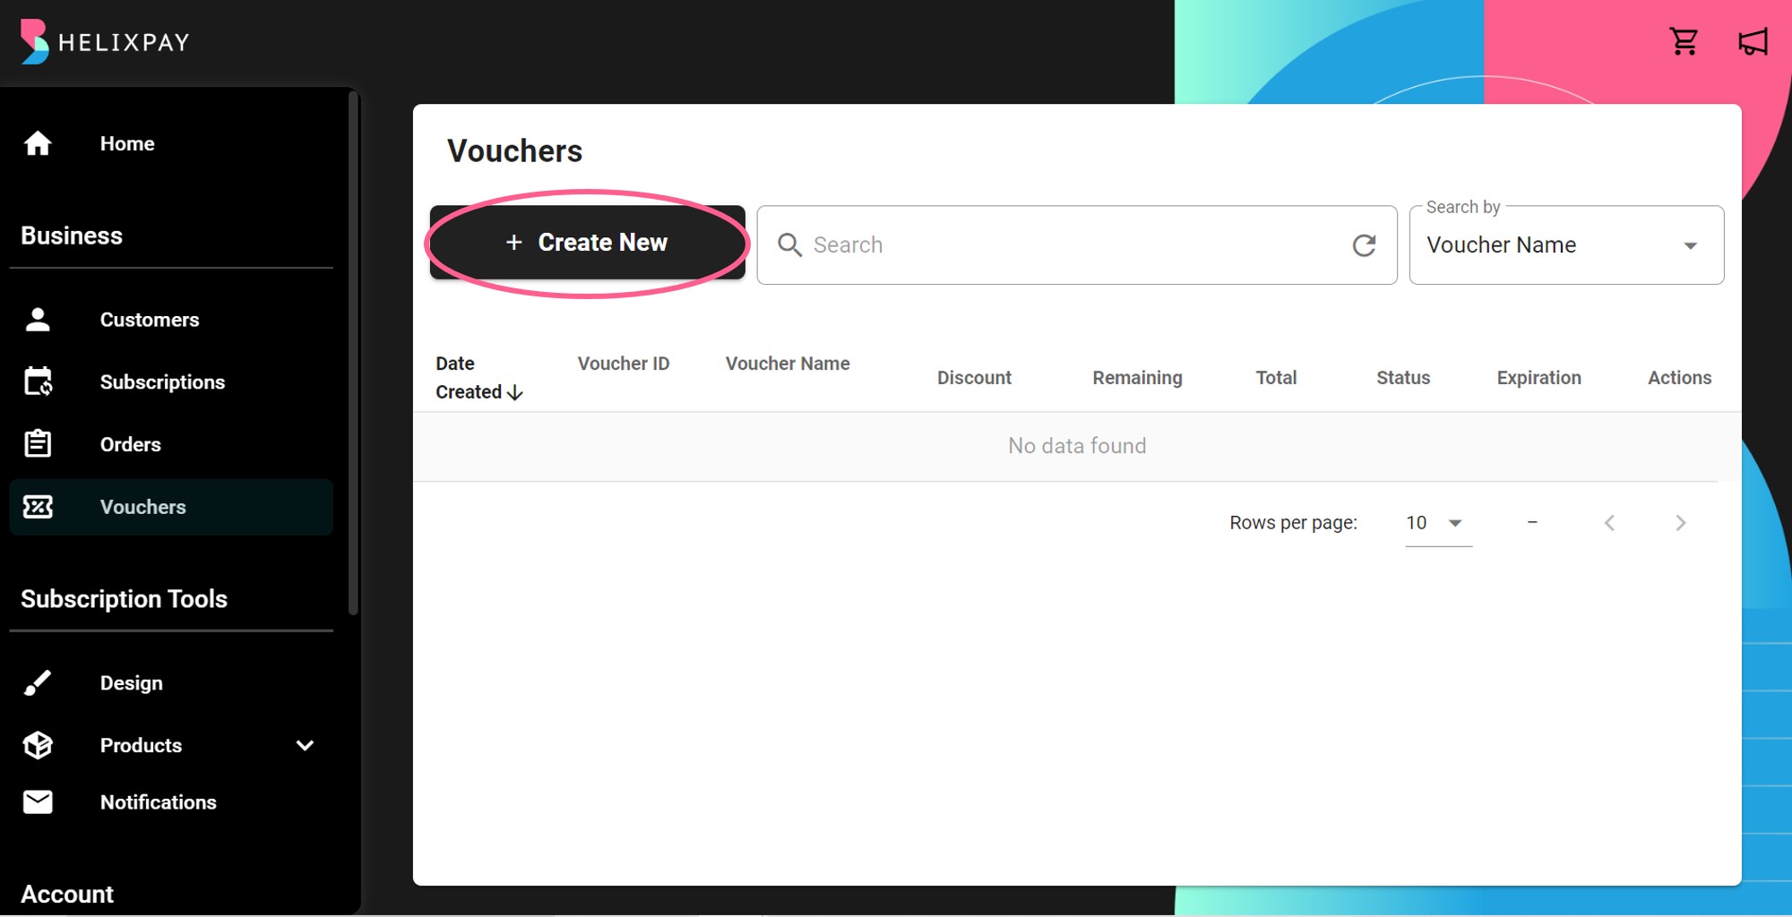
Task: Open Design in the sidebar
Action: pos(171,682)
